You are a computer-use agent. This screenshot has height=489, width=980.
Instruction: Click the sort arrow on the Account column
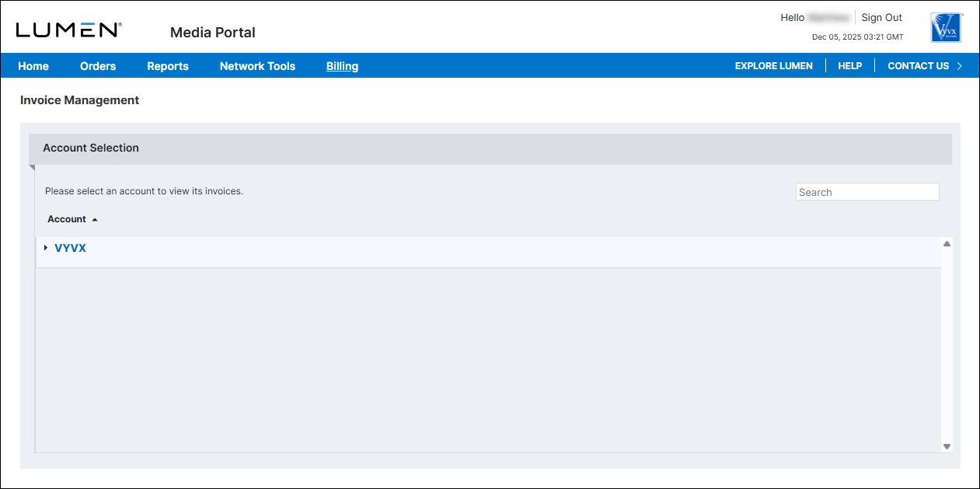click(x=96, y=218)
